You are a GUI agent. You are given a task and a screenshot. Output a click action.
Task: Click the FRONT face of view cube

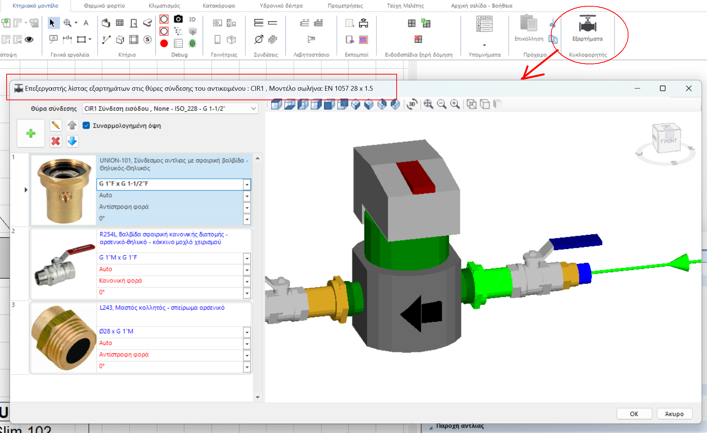point(668,141)
